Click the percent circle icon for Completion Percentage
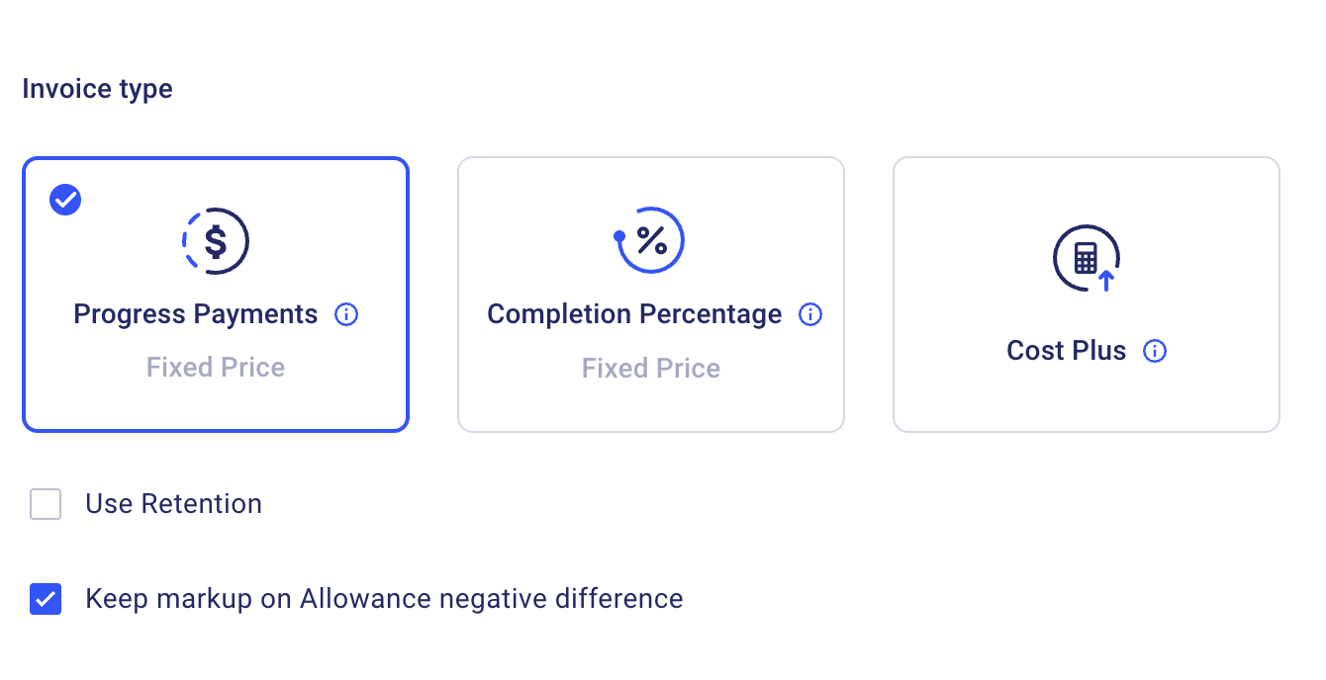The image size is (1326, 680). click(650, 240)
